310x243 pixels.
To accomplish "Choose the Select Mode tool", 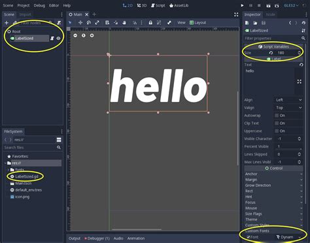I will tap(70, 22).
